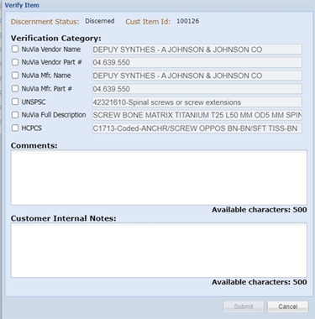Viewport: 315px width, 319px height.
Task: Click the Verify Item dialog title
Action: pos(22,5)
